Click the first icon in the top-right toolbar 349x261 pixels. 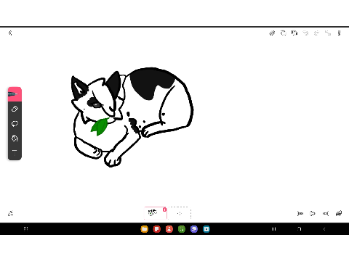pos(272,33)
